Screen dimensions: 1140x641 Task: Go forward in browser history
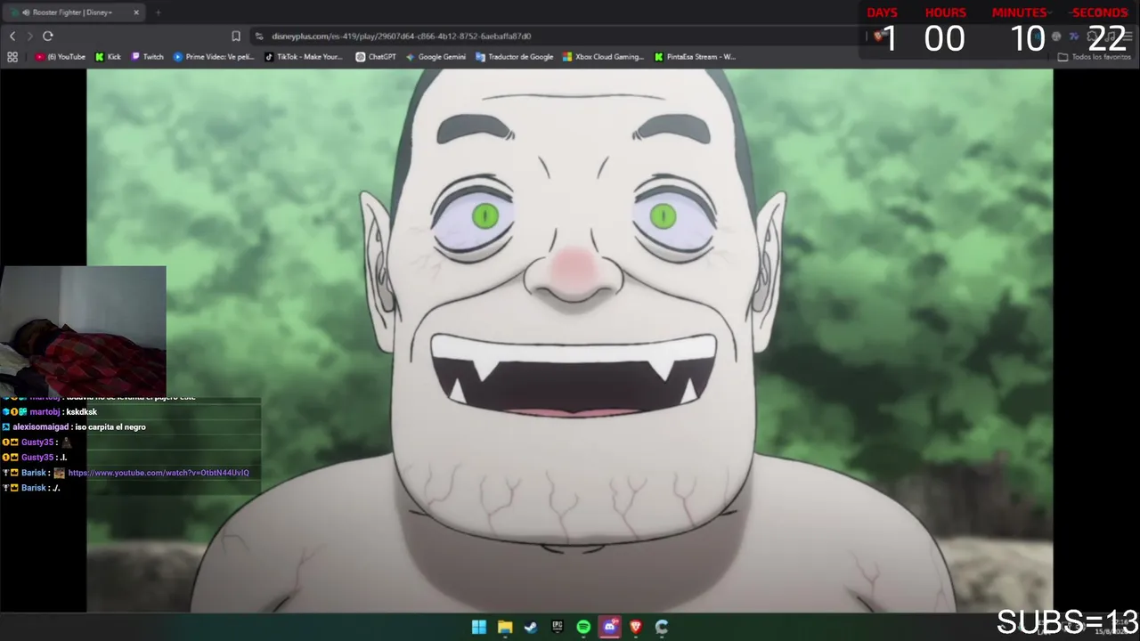pos(29,36)
